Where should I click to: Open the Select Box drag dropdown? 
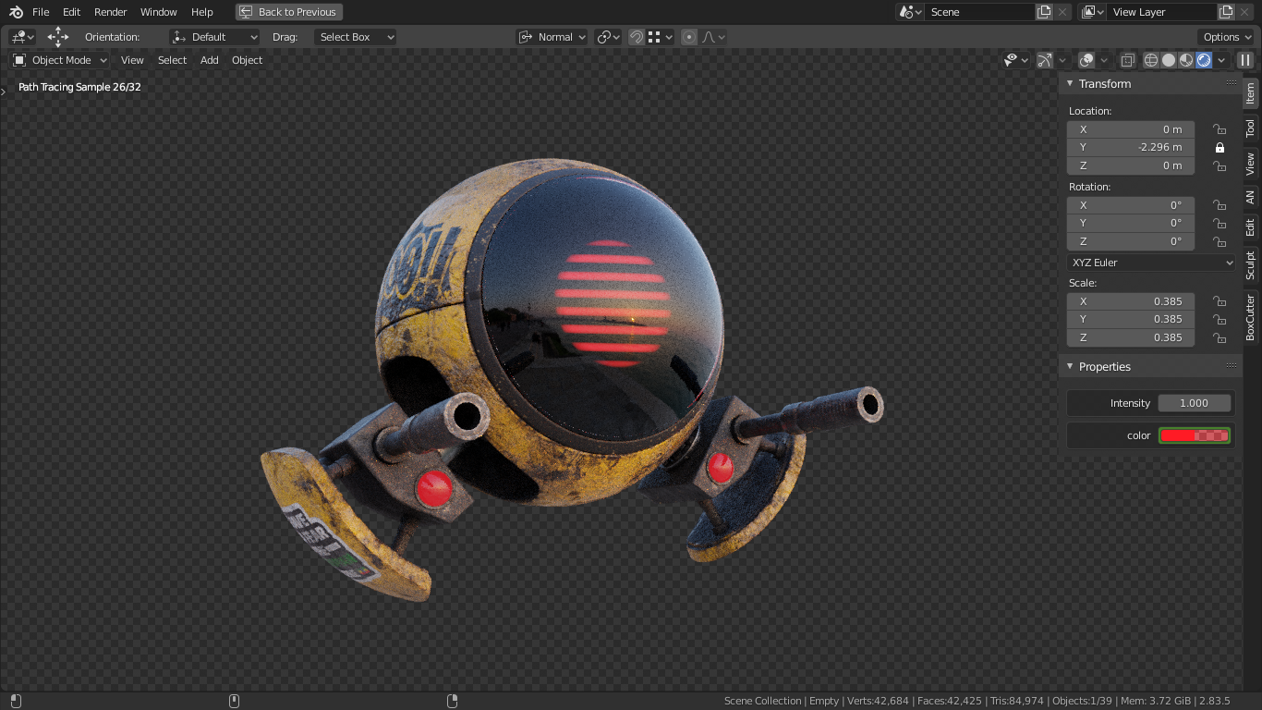pos(355,37)
